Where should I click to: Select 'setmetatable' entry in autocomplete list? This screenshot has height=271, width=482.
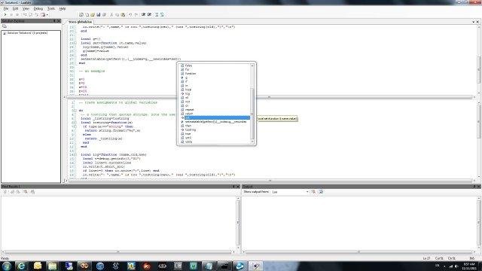tap(215, 122)
